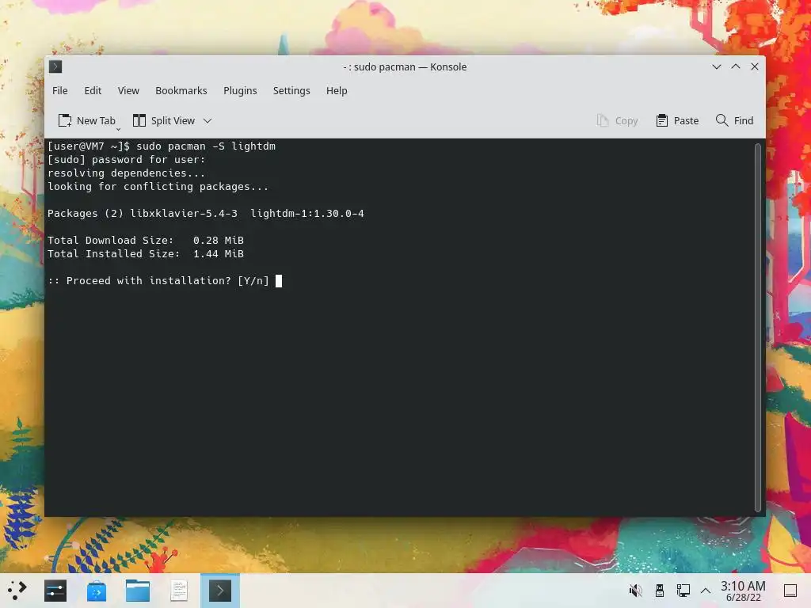Click the 'lightdm-1:1.30.0-4' package name
Image resolution: width=811 pixels, height=608 pixels.
(x=307, y=214)
